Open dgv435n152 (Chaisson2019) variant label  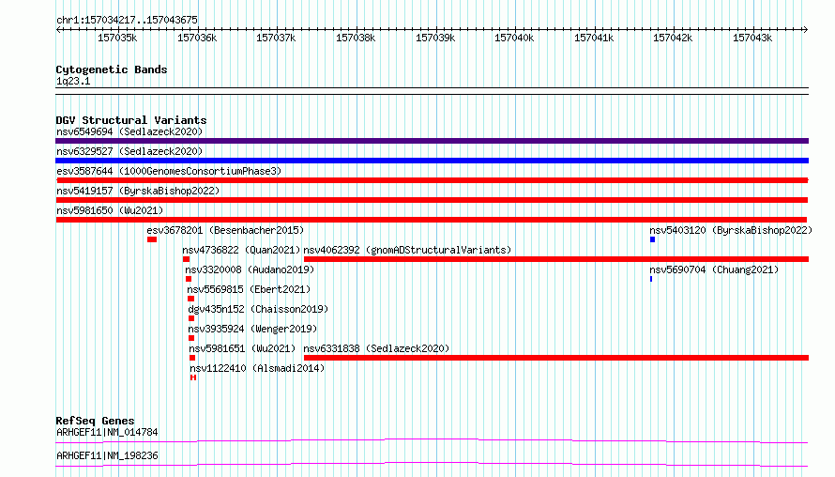(258, 309)
